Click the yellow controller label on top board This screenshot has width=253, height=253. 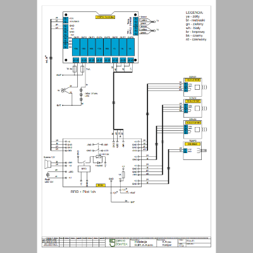pos(105,17)
